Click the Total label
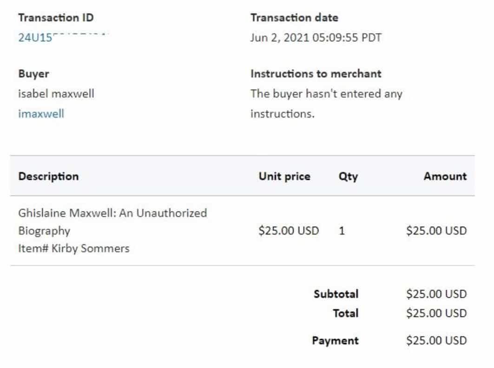Image resolution: width=494 pixels, height=368 pixels. pyautogui.click(x=345, y=313)
